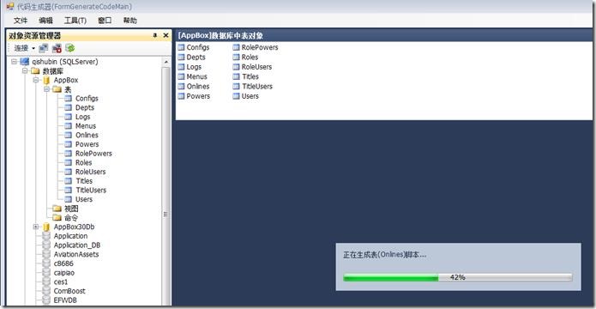
Task: Click the Logs table icon in the tree
Action: point(68,117)
